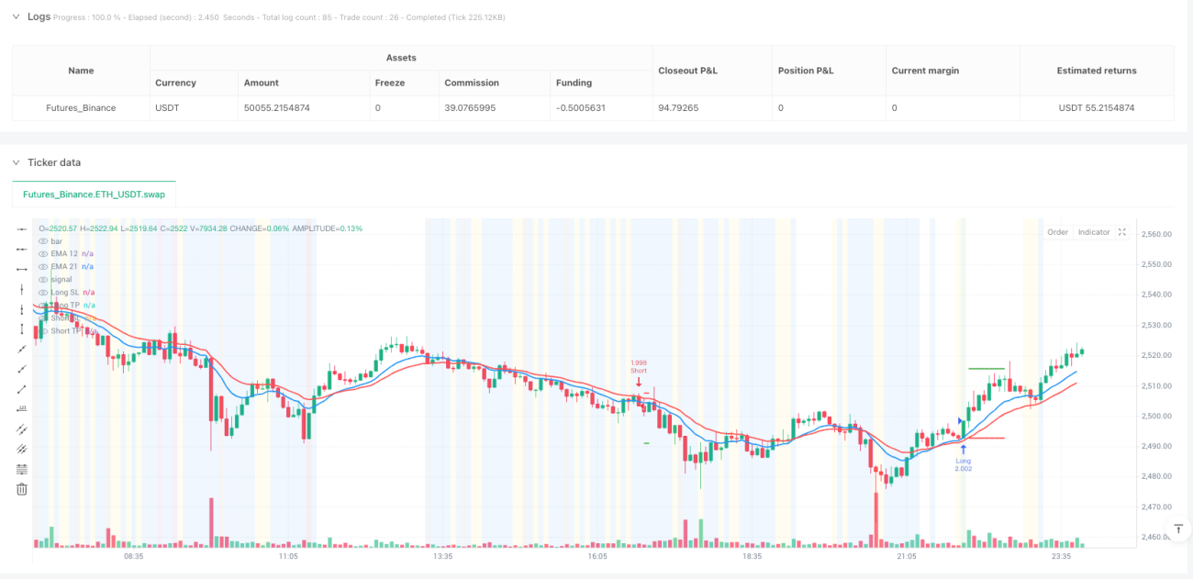Click the Indicator button on chart
The image size is (1193, 579).
click(1094, 232)
